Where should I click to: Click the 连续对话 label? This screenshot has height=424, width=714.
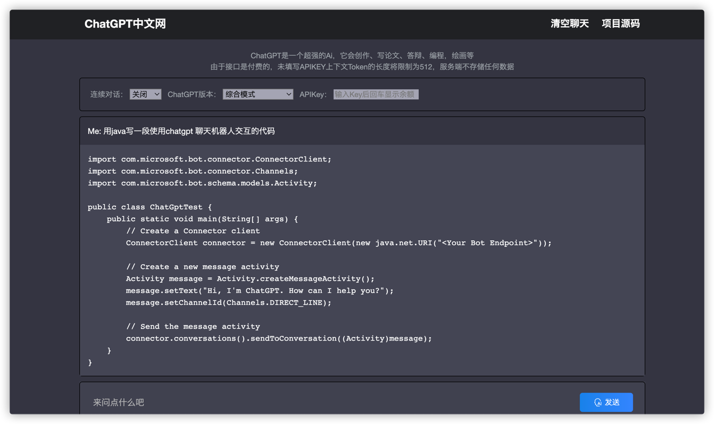[106, 95]
